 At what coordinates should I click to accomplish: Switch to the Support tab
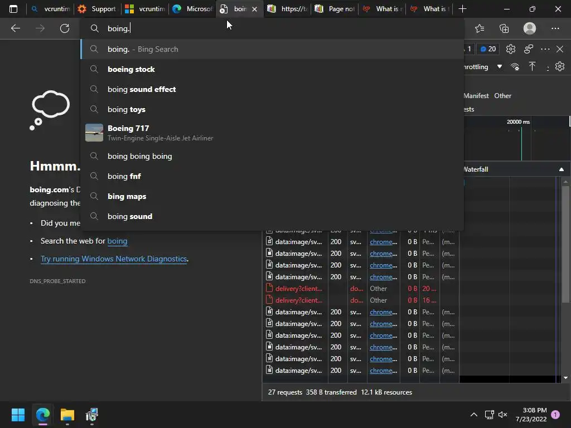pos(98,9)
